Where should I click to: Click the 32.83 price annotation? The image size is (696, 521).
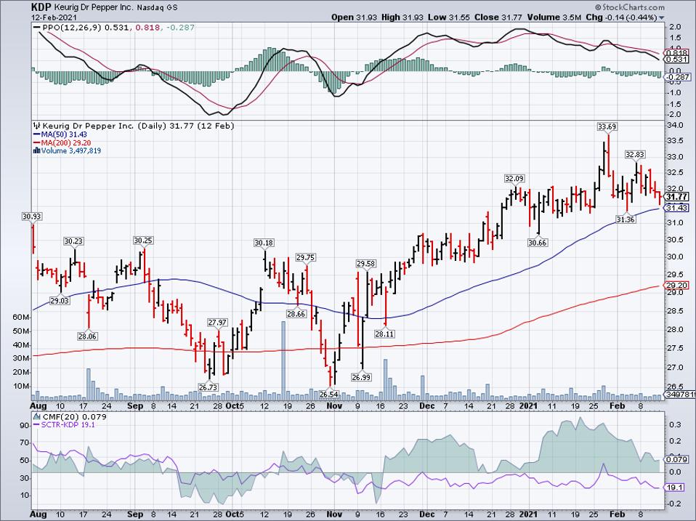point(635,155)
